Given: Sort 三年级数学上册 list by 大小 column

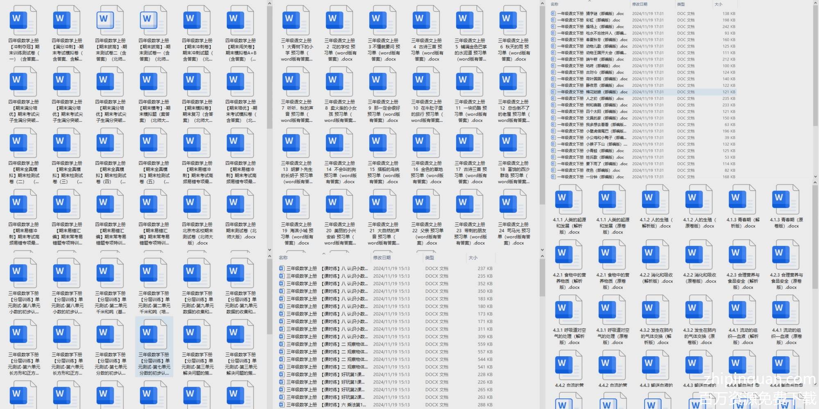Looking at the screenshot, I should [473, 258].
